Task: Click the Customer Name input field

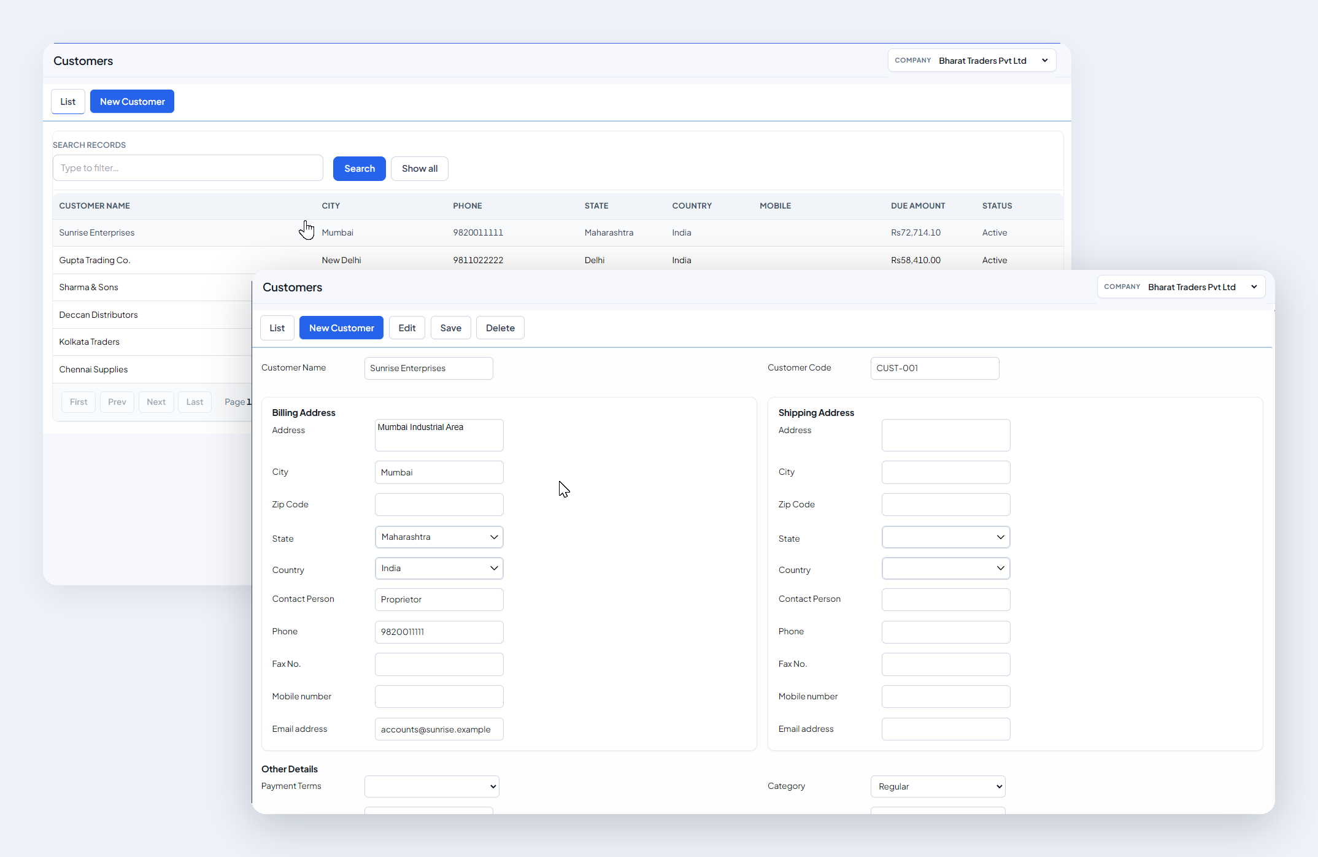Action: click(x=429, y=369)
